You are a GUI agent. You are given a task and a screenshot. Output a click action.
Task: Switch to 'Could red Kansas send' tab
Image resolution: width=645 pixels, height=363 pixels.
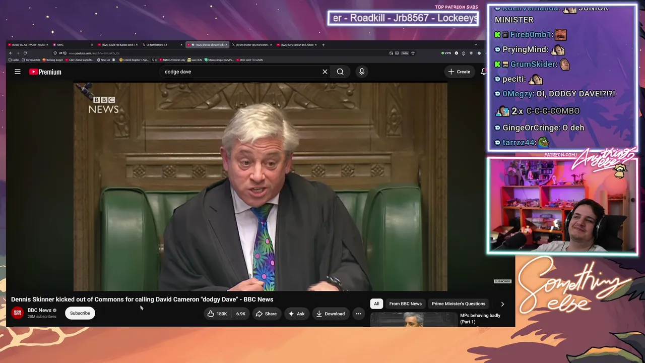117,45
